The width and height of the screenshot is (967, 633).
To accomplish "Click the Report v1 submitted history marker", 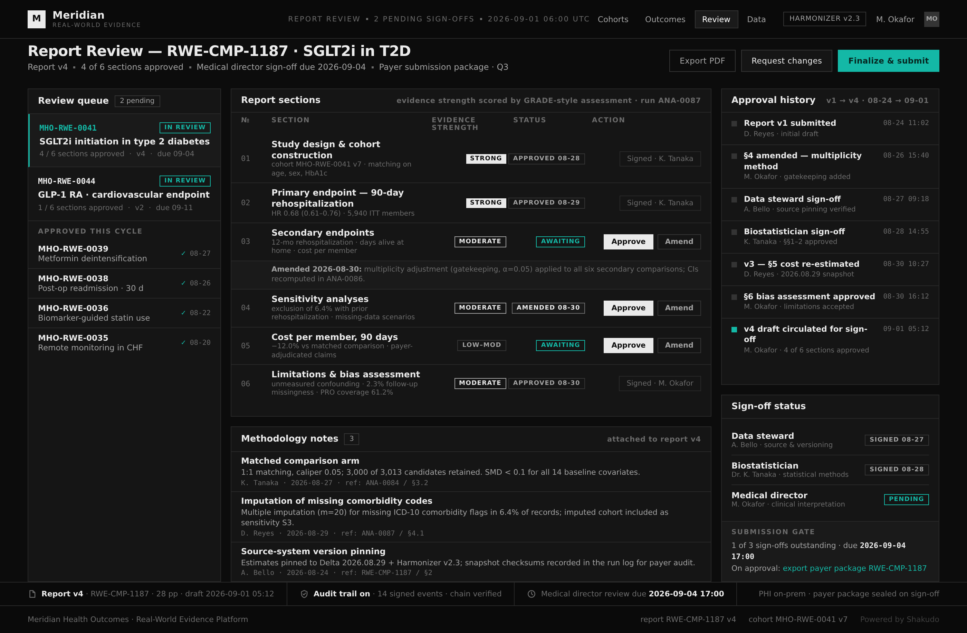I will click(734, 124).
